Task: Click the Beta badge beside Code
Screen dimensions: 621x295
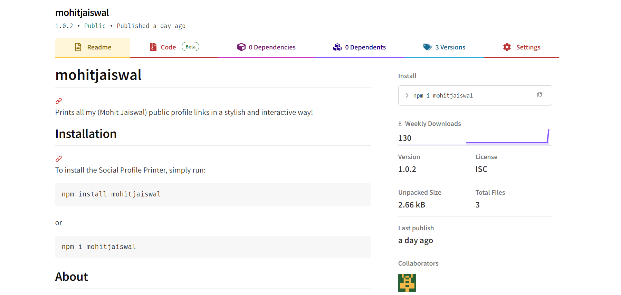Action: pos(190,47)
